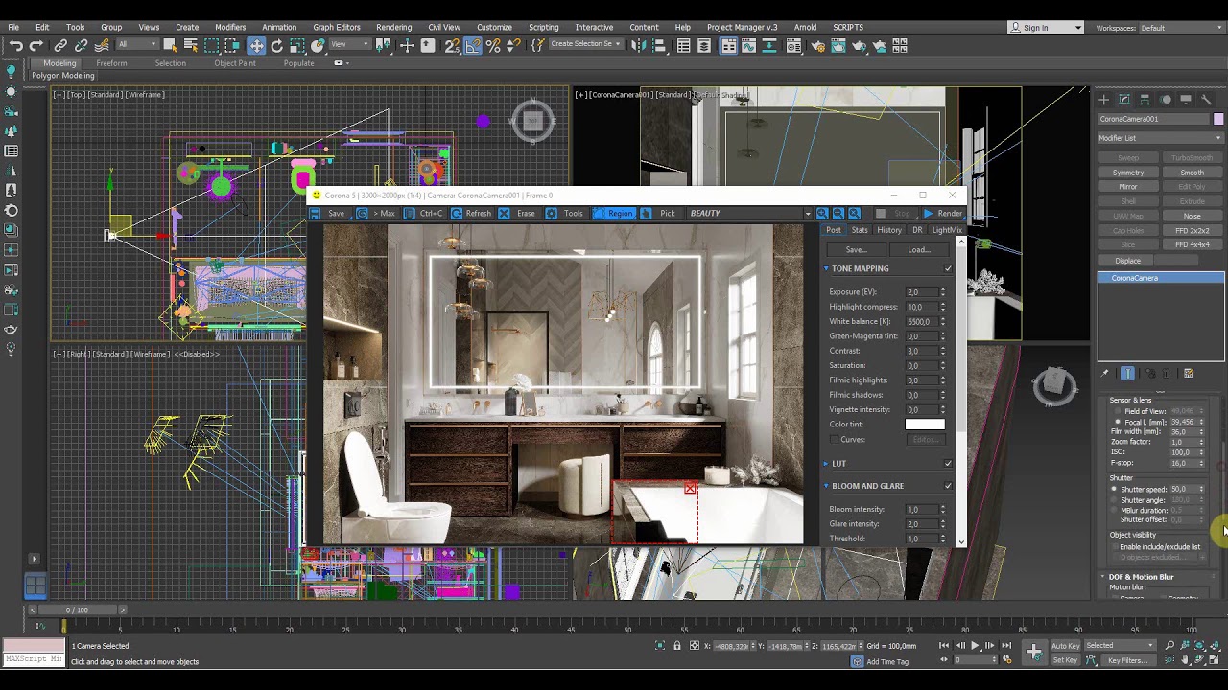Click the Exposure (EV) value field
This screenshot has height=690, width=1228.
tap(920, 292)
